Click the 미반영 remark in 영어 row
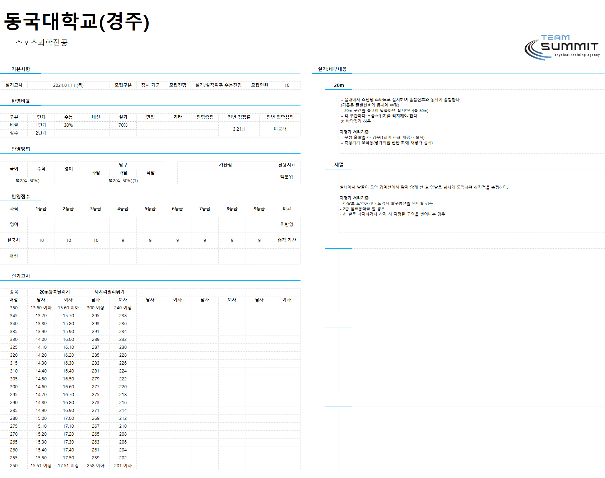This screenshot has height=478, width=605. (287, 225)
